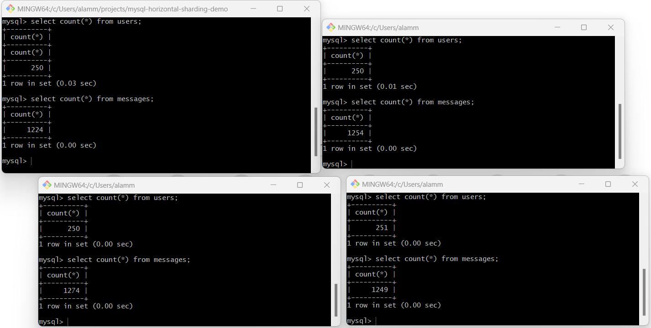Click 'select count(*) from messages;' in bottom-left terminal
Image resolution: width=651 pixels, height=328 pixels.
tap(129, 260)
